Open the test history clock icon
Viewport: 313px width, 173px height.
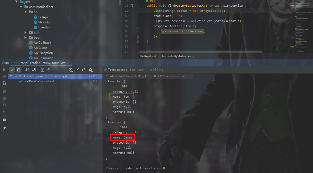click(71, 70)
